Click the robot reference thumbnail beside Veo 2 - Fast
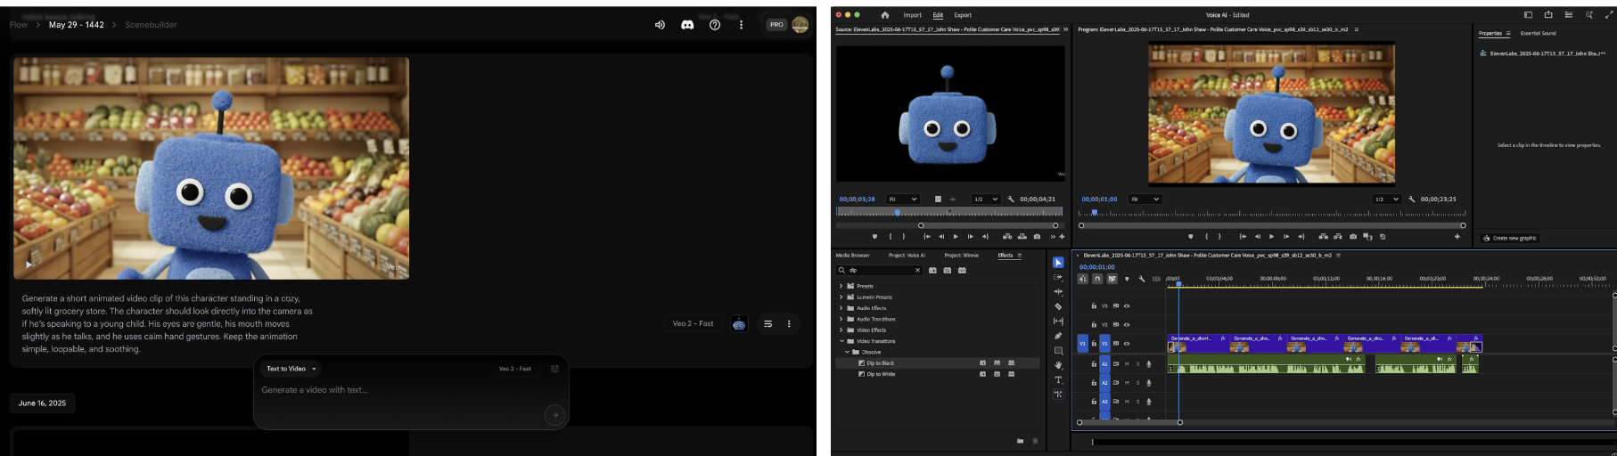1617x456 pixels. (739, 324)
